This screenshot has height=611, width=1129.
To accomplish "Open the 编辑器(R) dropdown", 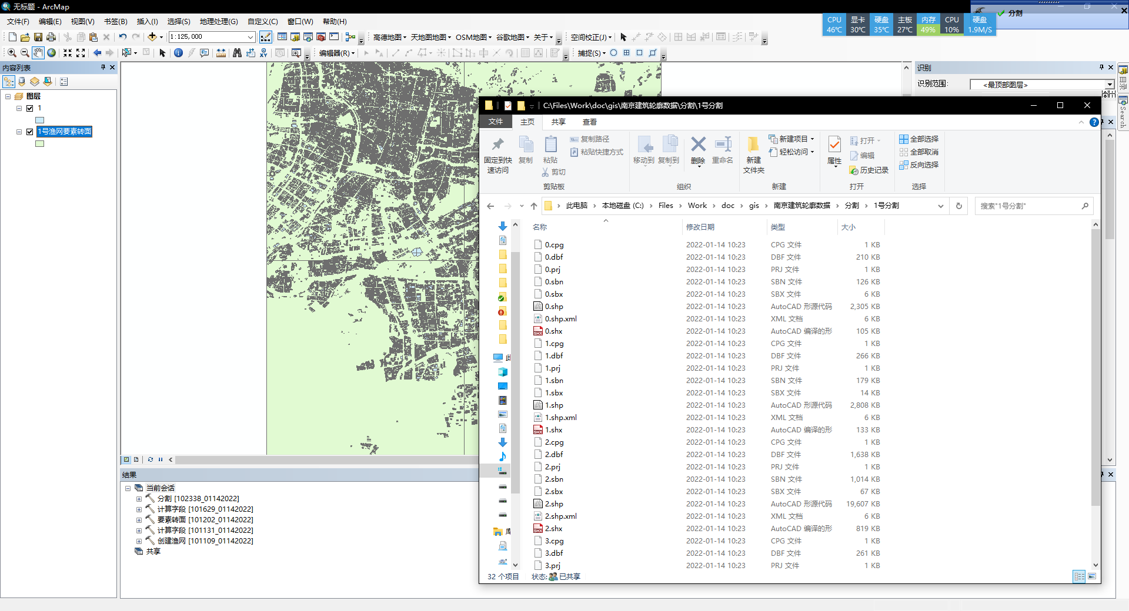I will pyautogui.click(x=337, y=53).
